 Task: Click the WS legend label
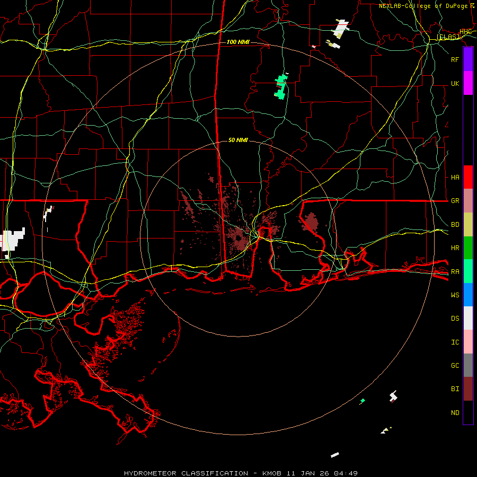click(455, 295)
